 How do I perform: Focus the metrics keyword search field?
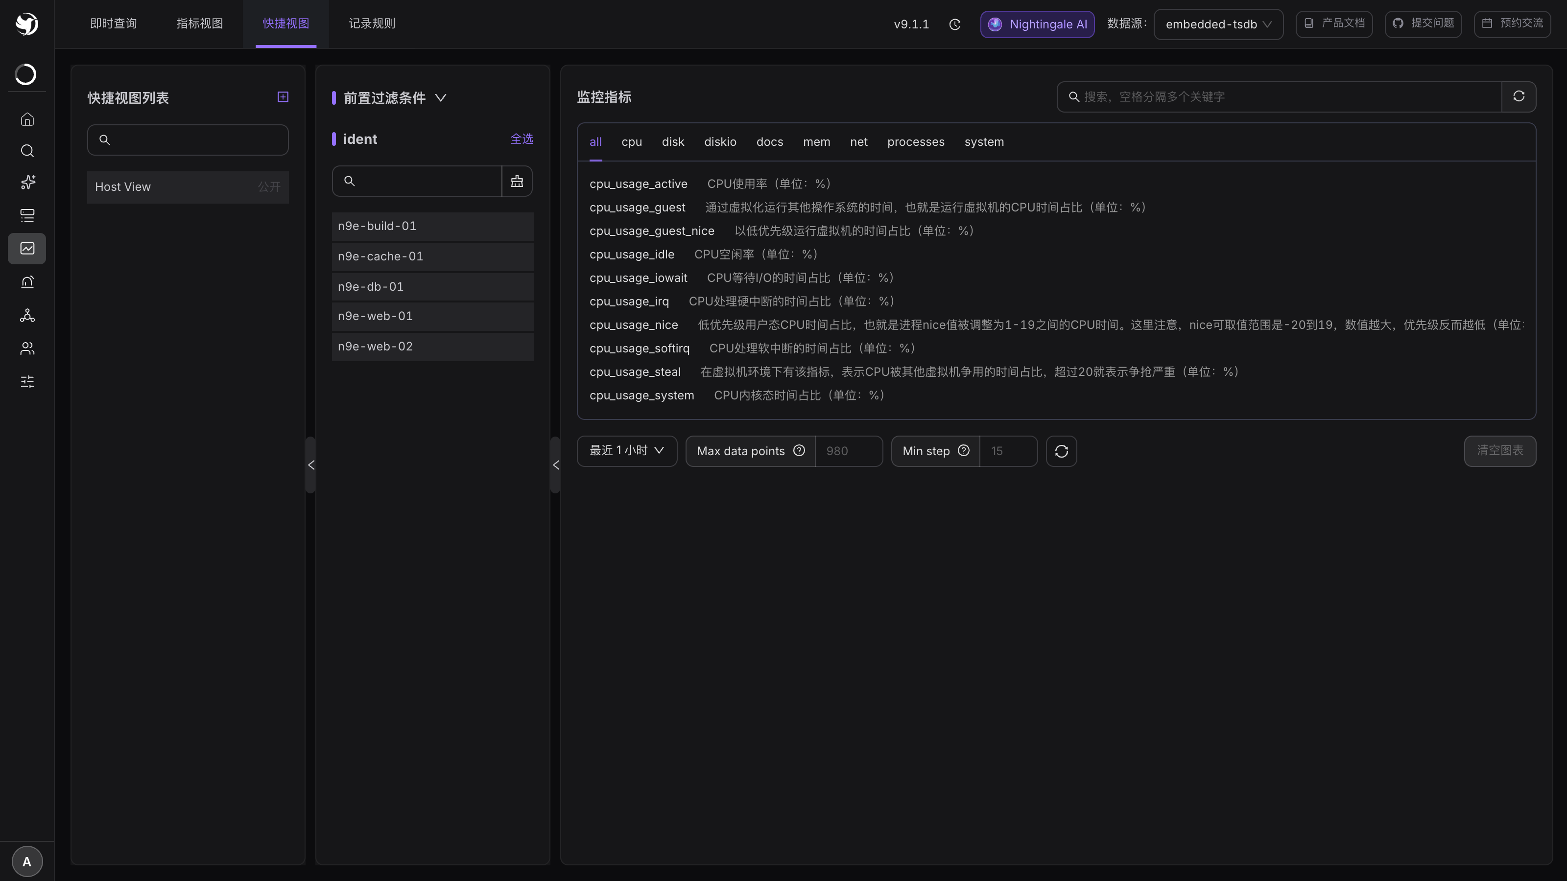(1279, 97)
